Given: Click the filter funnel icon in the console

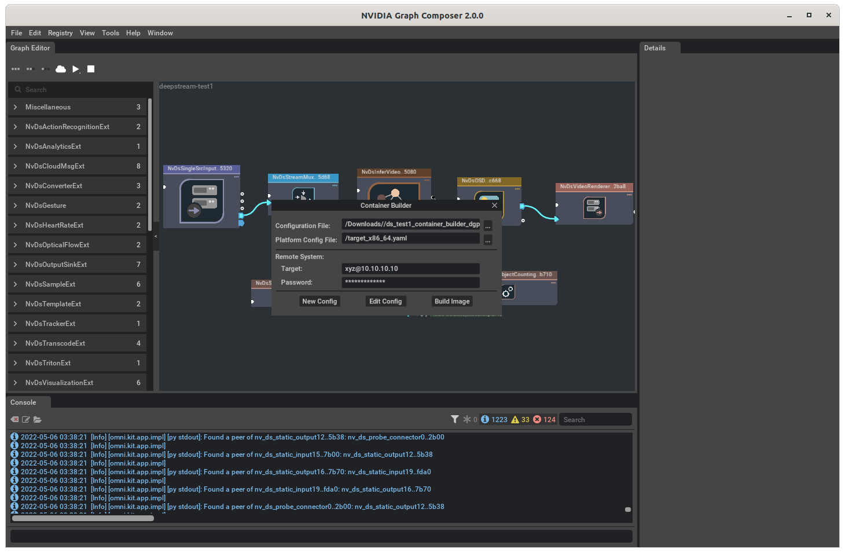Looking at the screenshot, I should [455, 419].
